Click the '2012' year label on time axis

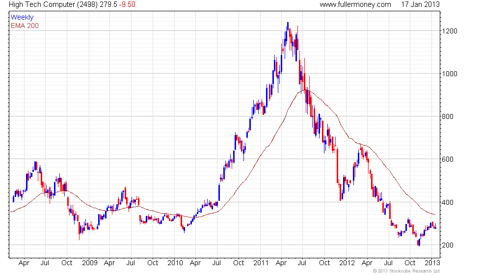tap(347, 263)
